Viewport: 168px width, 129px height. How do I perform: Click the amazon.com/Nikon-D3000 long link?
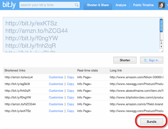coord(136,77)
